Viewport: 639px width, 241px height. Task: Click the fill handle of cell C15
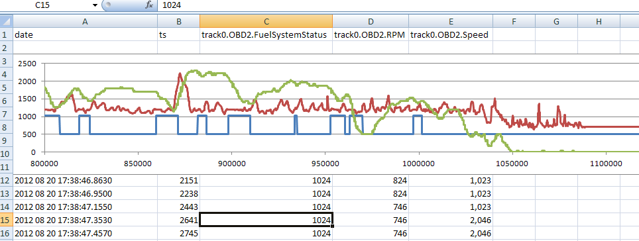333,226
